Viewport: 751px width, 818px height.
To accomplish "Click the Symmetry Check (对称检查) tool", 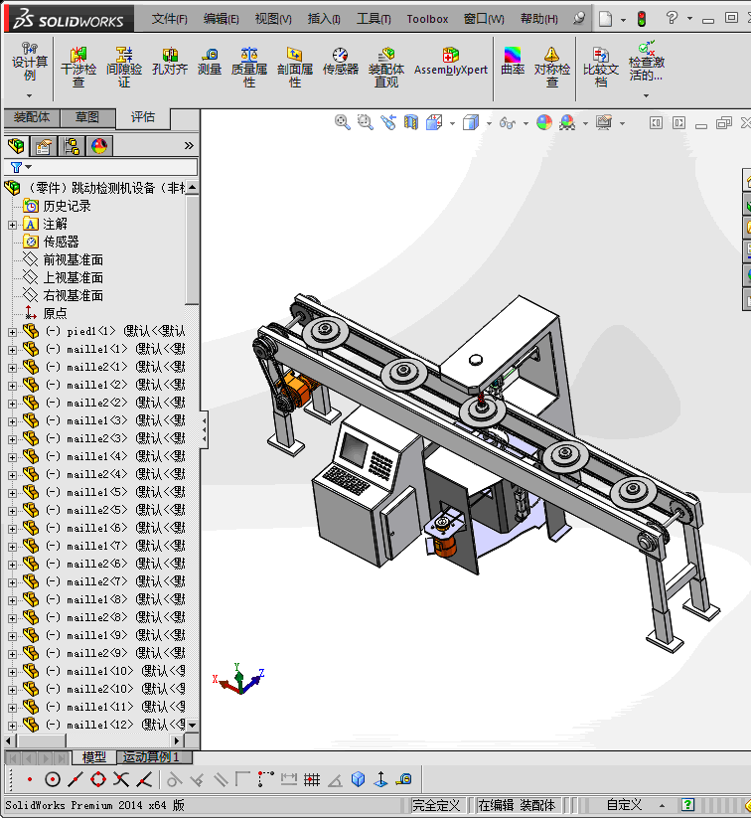I will (x=552, y=68).
